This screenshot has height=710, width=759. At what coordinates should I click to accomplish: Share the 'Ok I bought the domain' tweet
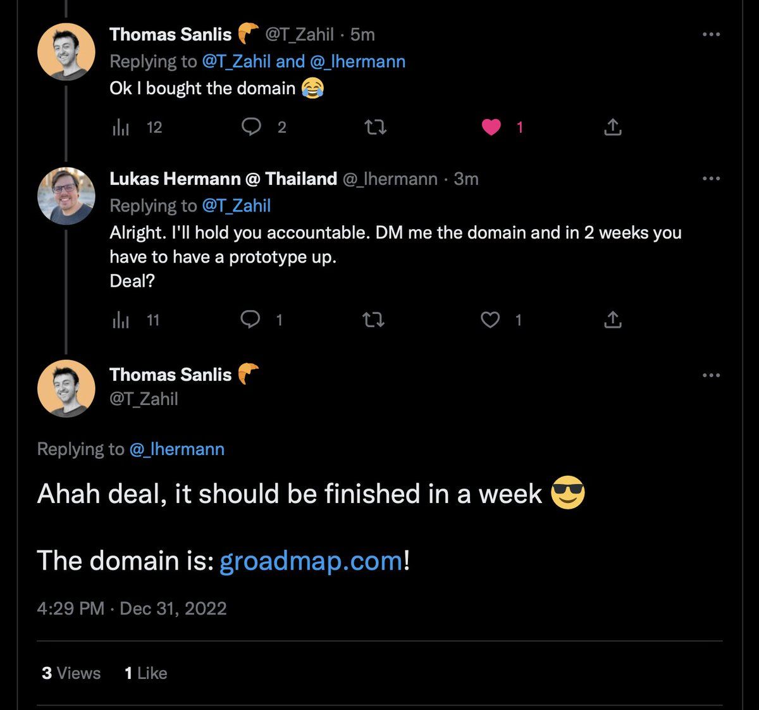click(x=612, y=127)
